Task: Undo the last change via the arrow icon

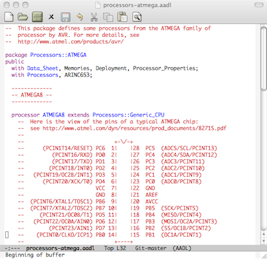Action: [80, 17]
